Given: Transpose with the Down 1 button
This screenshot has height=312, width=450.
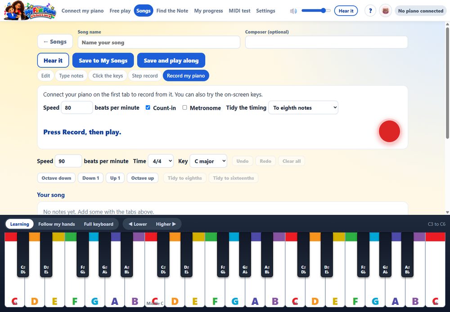Looking at the screenshot, I should [x=91, y=178].
